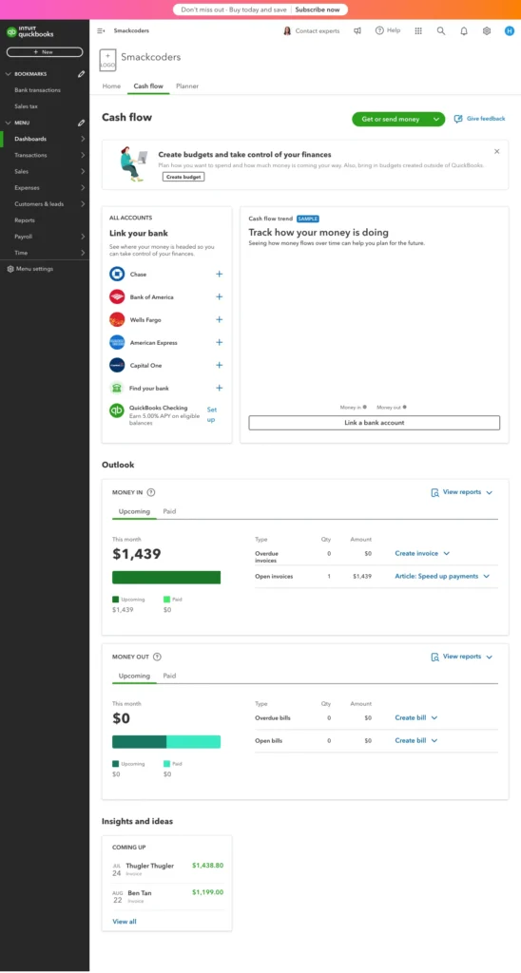Edit menu with the pencil icon
521x973 pixels.
[x=82, y=123]
